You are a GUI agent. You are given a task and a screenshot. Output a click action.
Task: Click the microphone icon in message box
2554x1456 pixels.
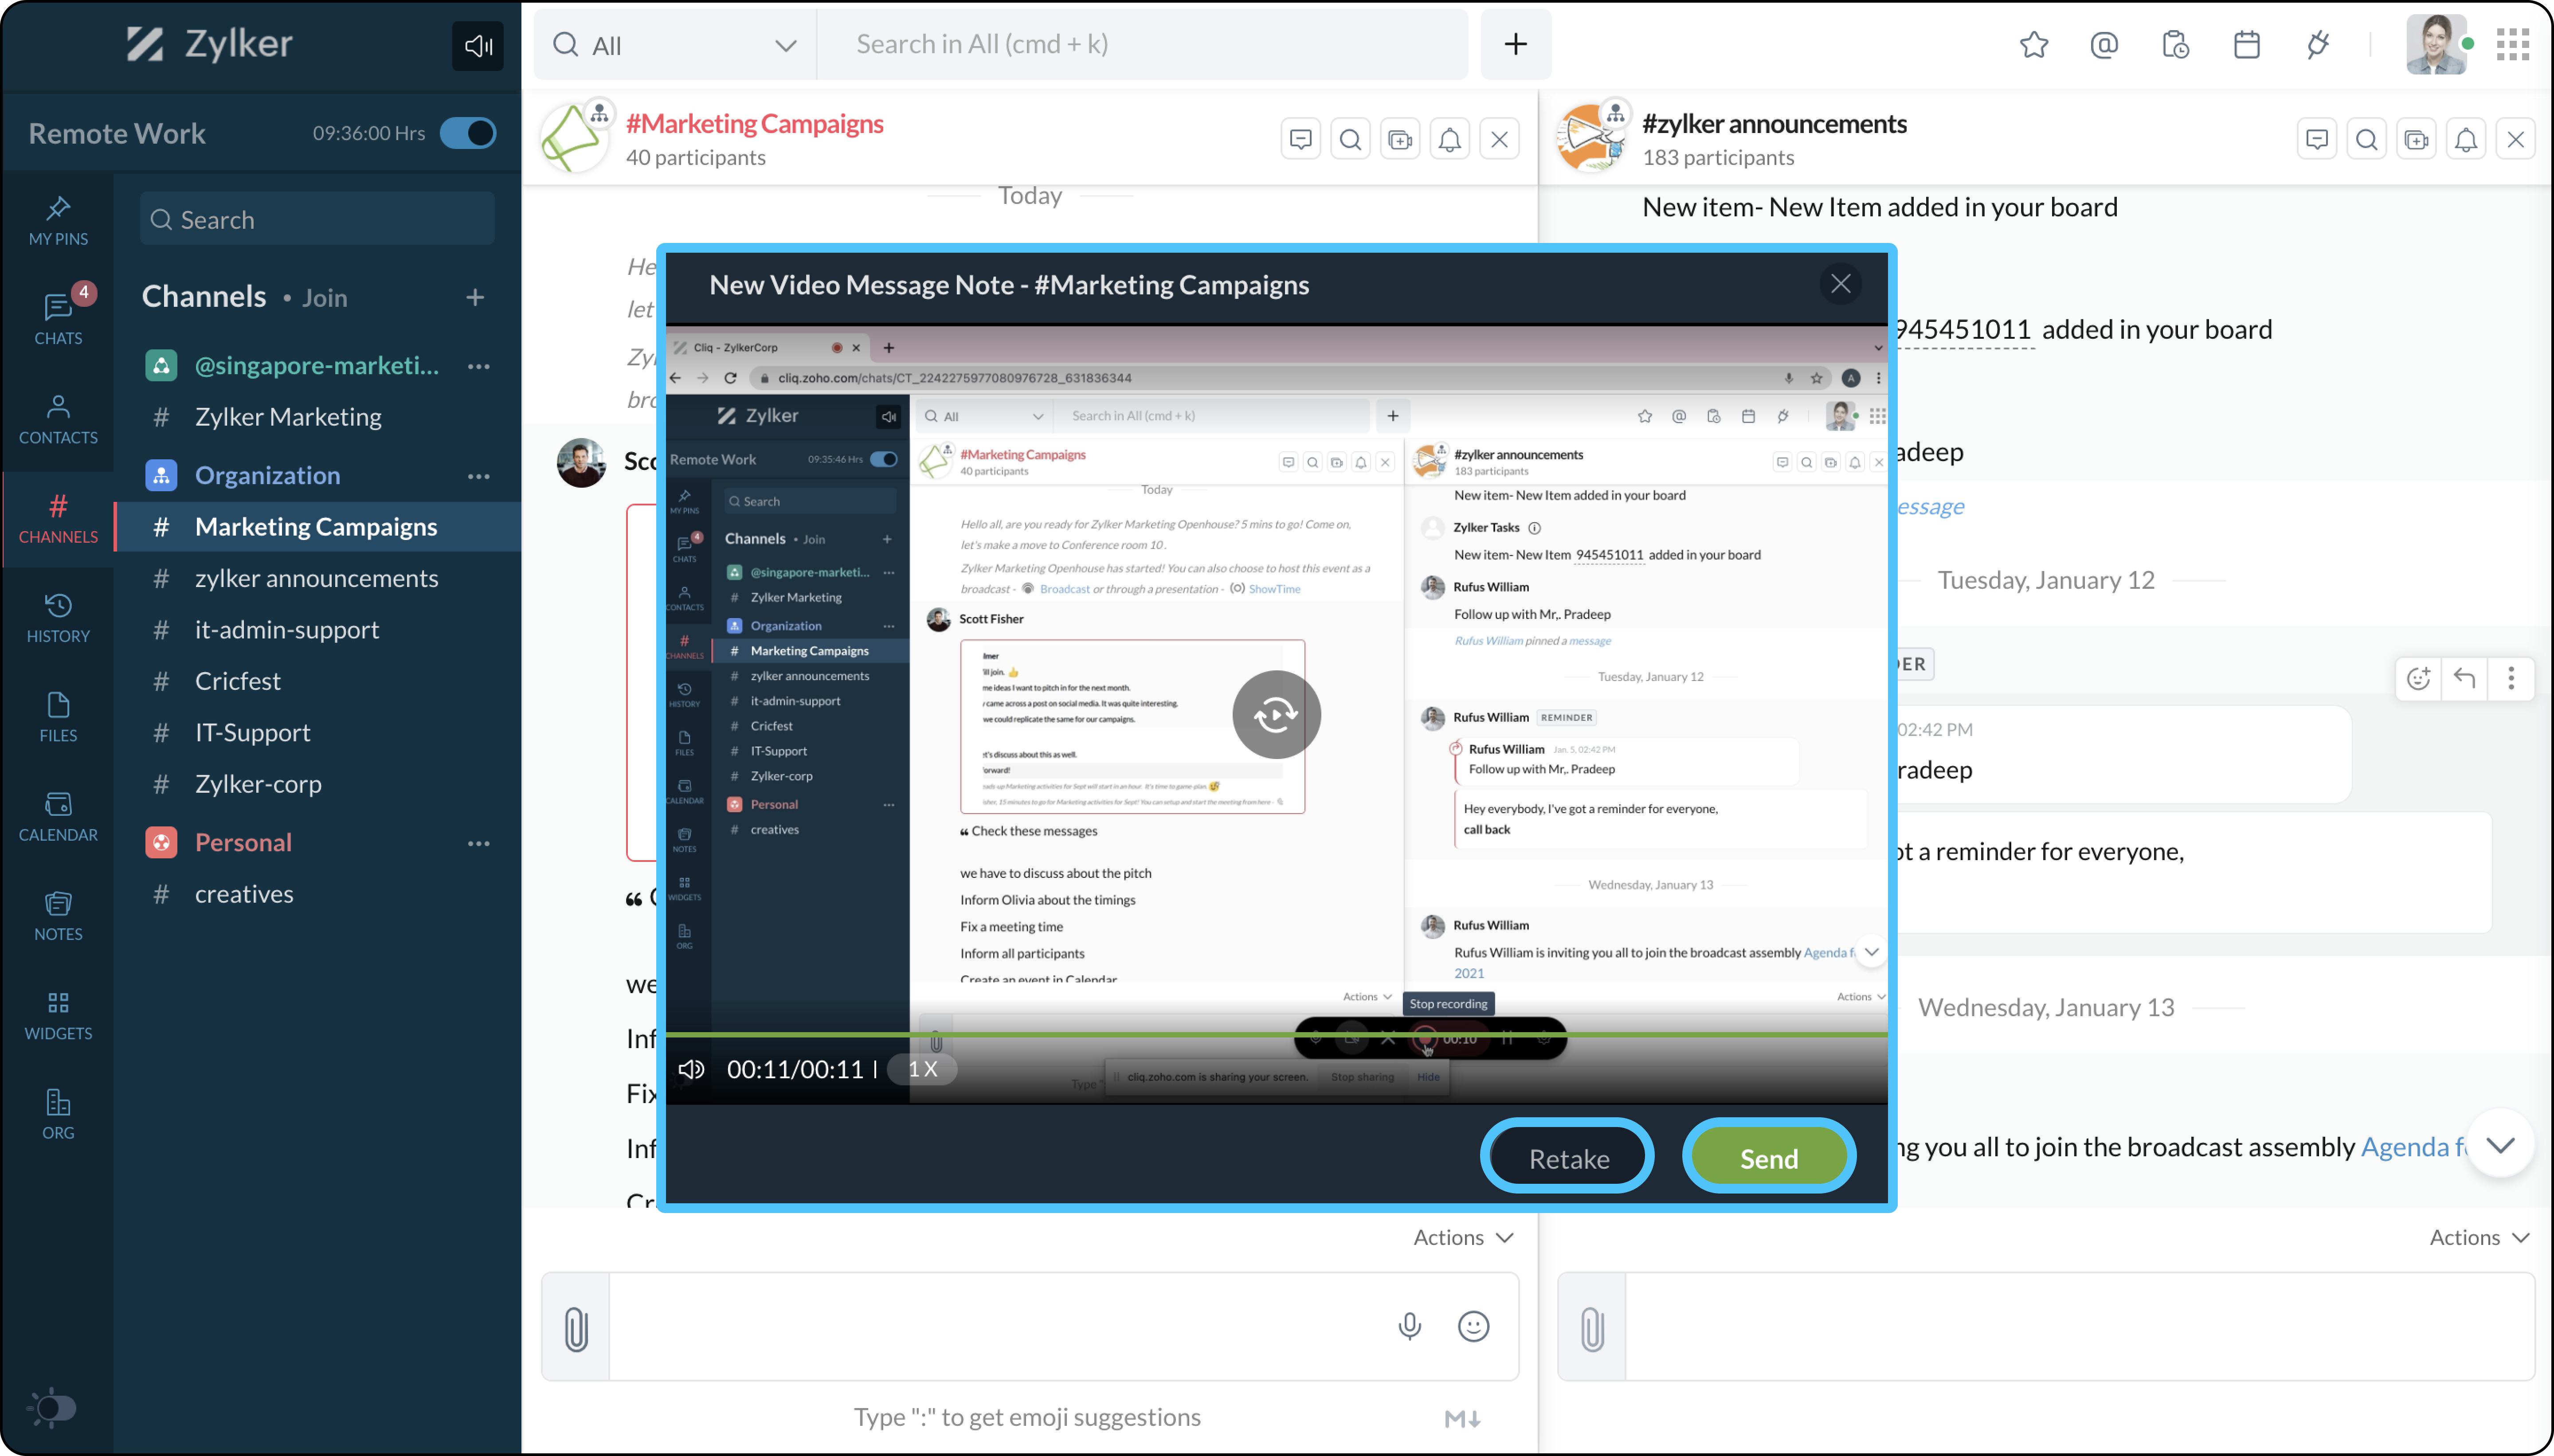pyautogui.click(x=1409, y=1326)
